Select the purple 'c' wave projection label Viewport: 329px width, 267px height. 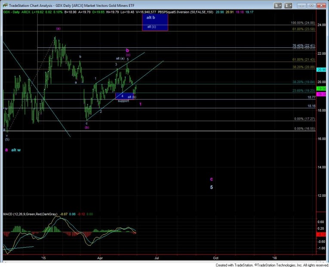tap(211, 179)
